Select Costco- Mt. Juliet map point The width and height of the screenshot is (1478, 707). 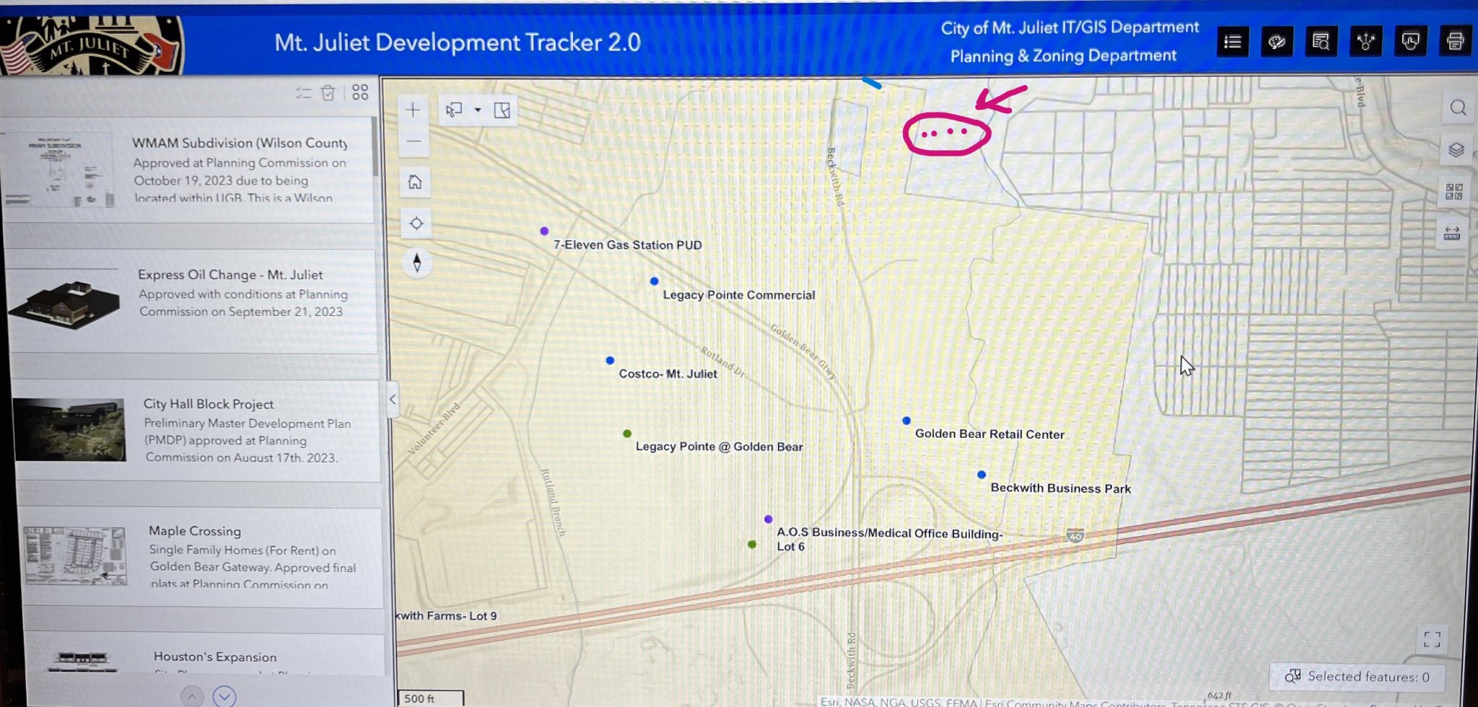[x=610, y=360]
